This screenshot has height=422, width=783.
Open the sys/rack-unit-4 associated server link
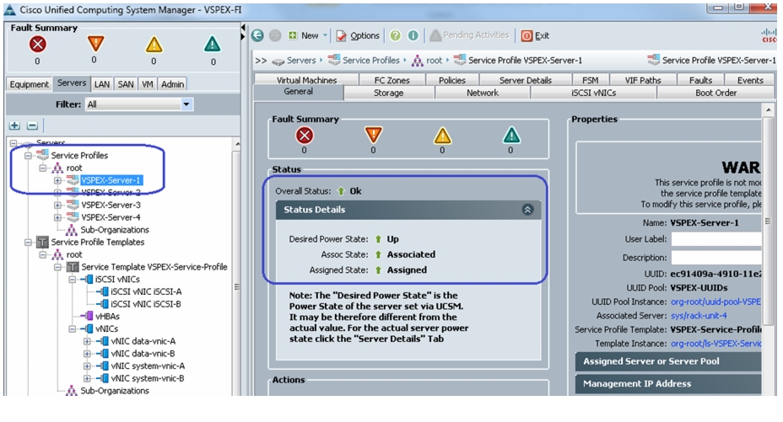[x=699, y=315]
